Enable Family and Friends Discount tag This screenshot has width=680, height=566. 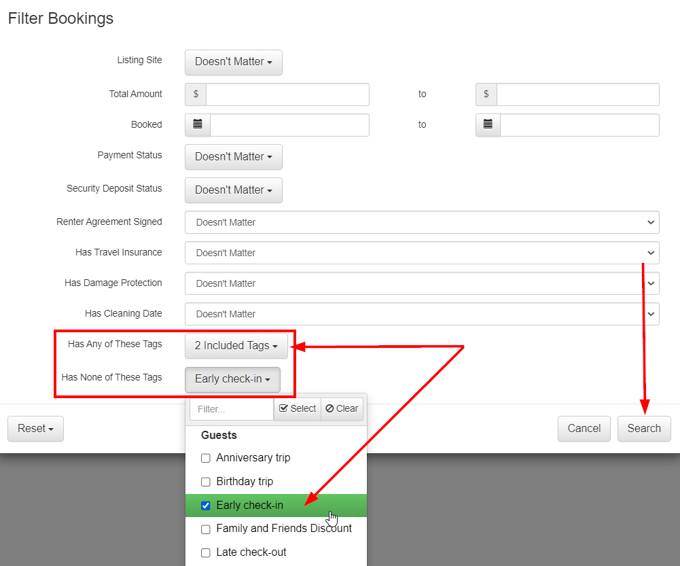click(206, 529)
